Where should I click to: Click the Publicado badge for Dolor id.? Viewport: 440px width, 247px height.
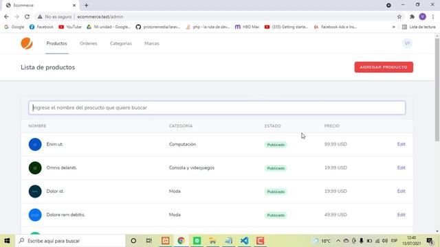click(276, 192)
